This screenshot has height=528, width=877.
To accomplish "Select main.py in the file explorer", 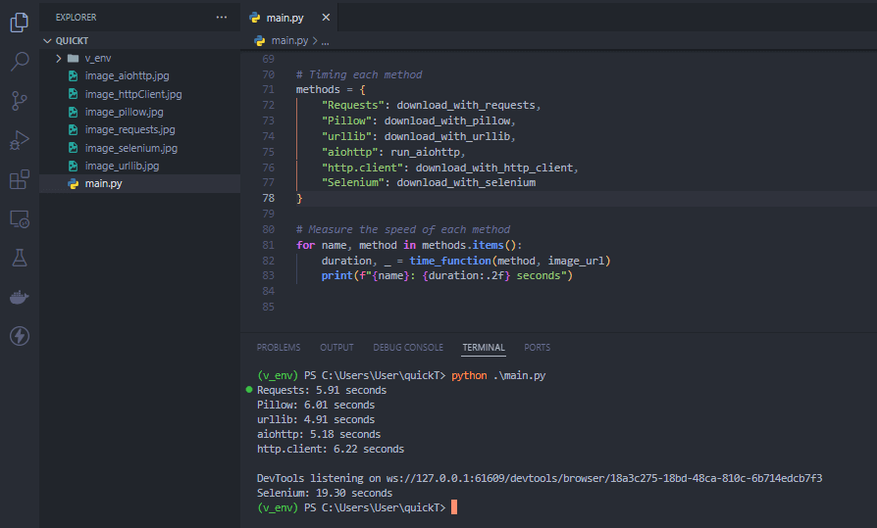I will coord(140,183).
